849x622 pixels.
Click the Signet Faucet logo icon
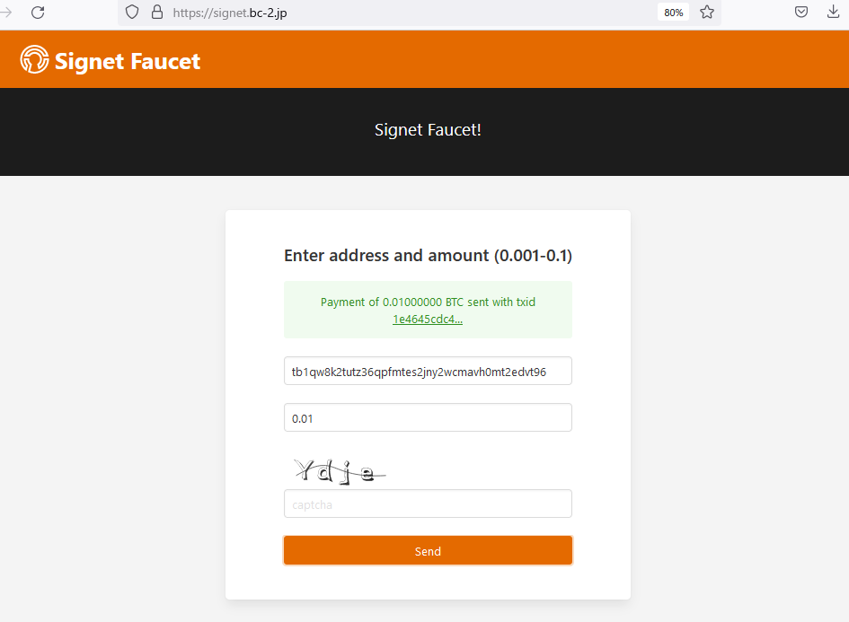coord(34,60)
